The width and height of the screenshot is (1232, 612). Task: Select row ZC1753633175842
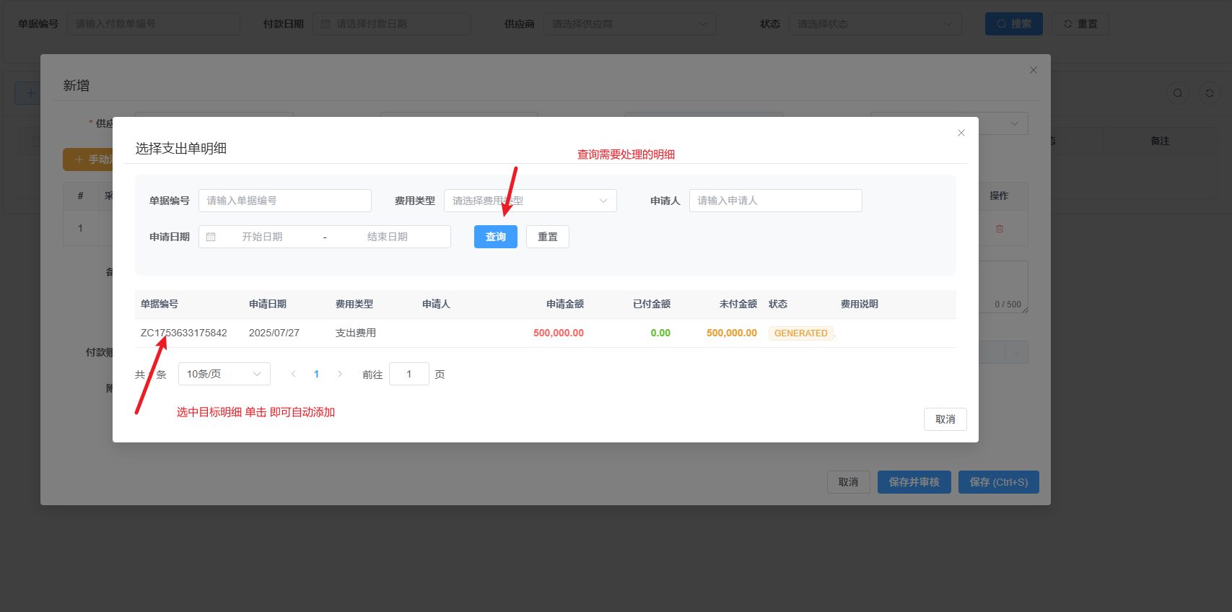[545, 333]
